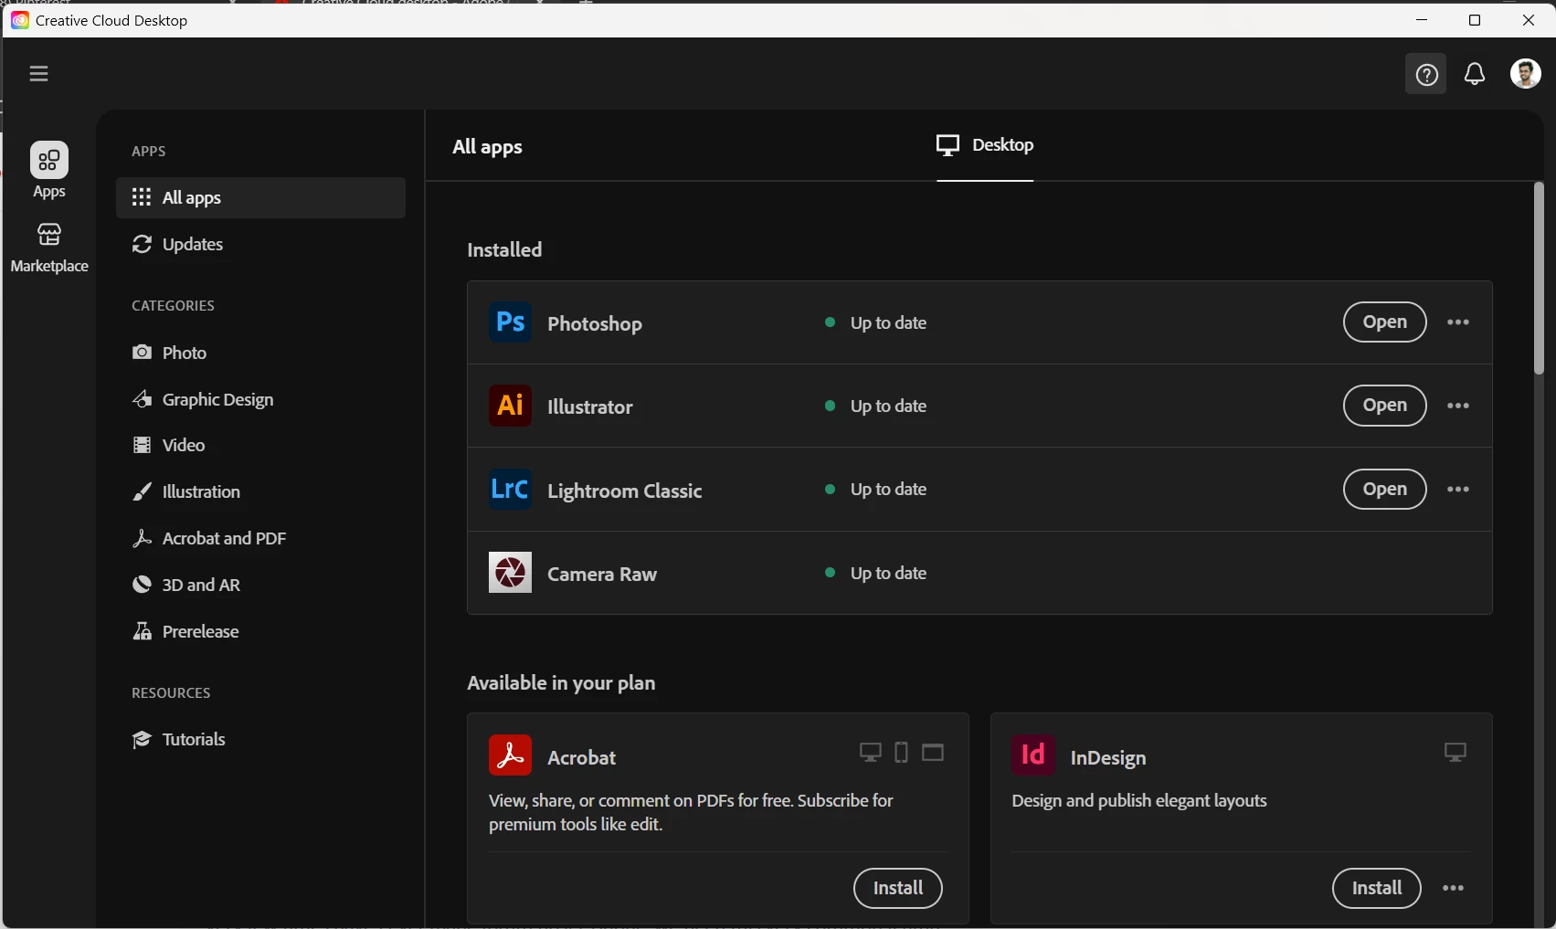
Task: Click the Acrobat description text
Action: pyautogui.click(x=691, y=813)
